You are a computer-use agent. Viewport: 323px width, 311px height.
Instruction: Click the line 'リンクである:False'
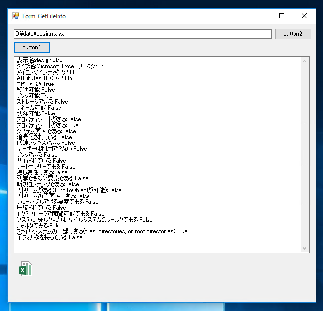37,155
